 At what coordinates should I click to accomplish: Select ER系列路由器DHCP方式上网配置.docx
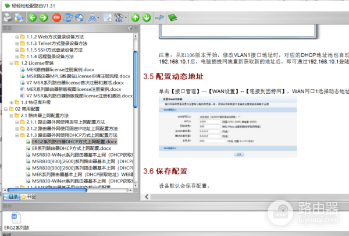[x=72, y=149]
